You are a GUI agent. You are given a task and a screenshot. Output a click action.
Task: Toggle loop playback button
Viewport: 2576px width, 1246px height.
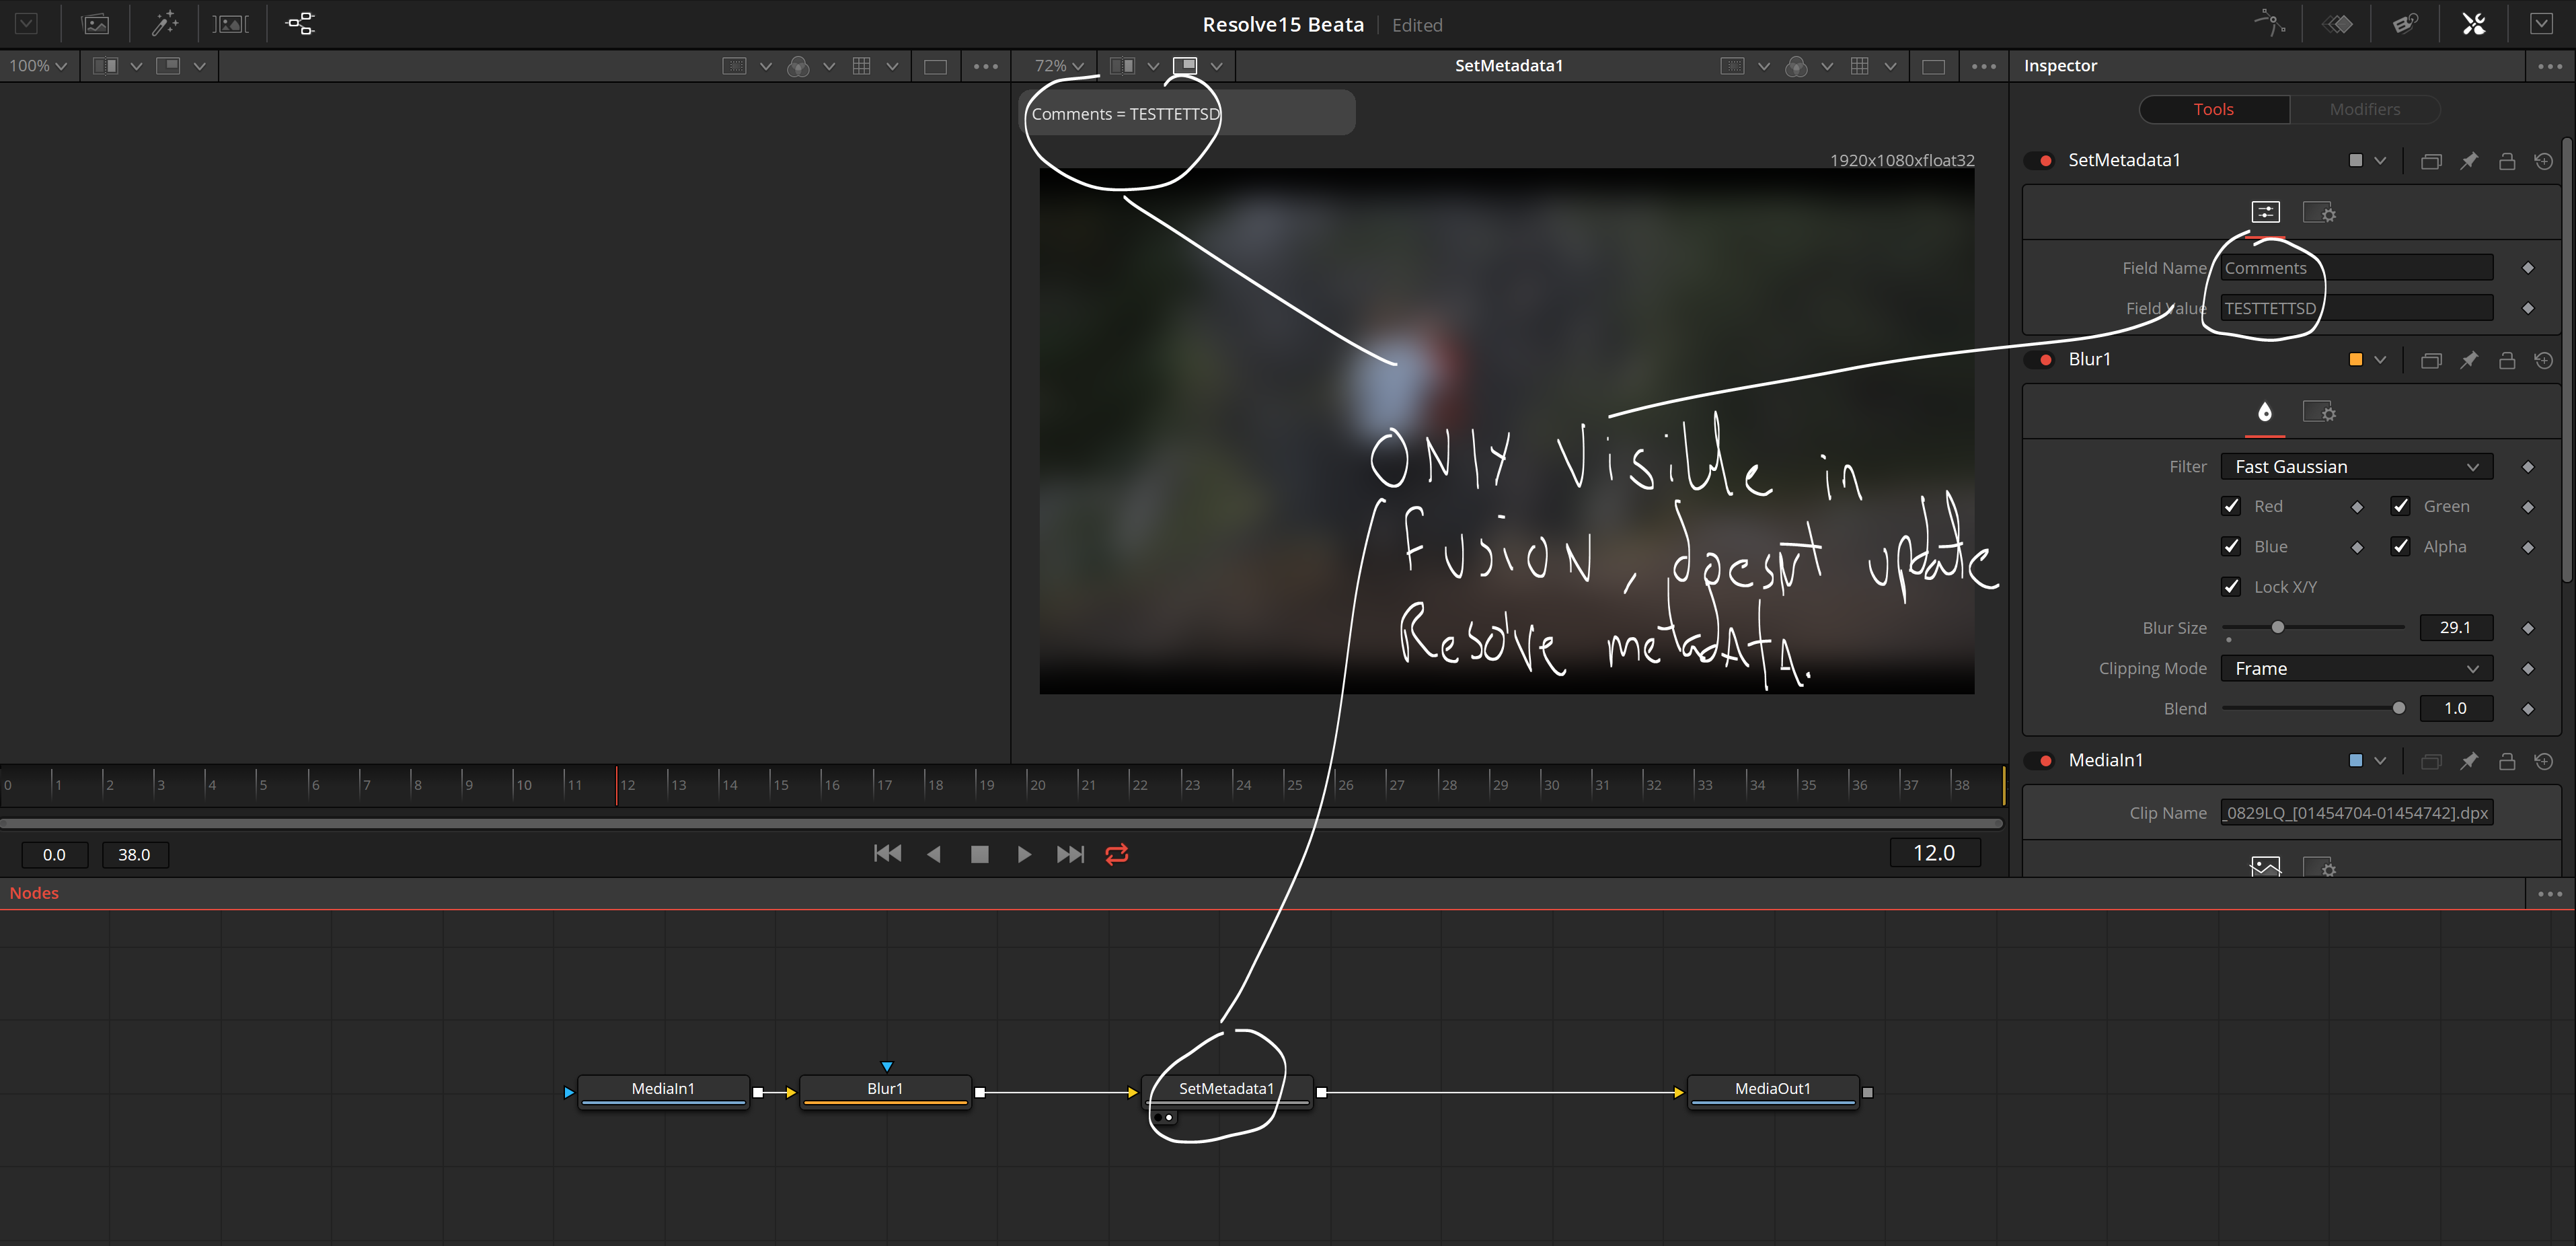pyautogui.click(x=1117, y=854)
